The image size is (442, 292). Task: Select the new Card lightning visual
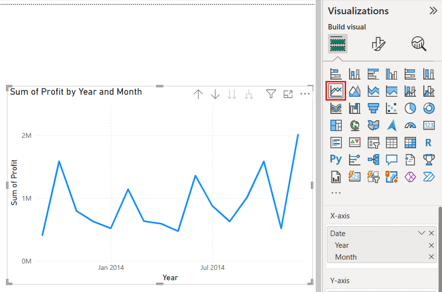click(354, 177)
